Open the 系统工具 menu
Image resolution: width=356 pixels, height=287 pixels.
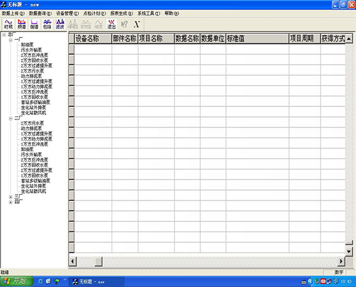[148, 12]
